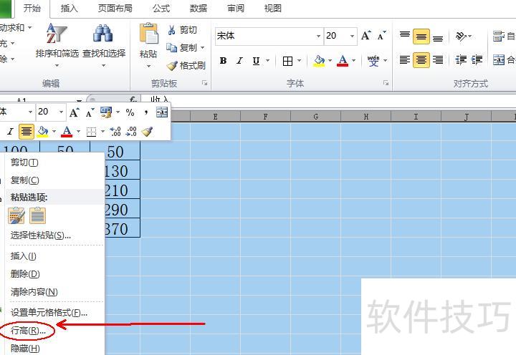Click paste option with brush icon

(x=16, y=216)
